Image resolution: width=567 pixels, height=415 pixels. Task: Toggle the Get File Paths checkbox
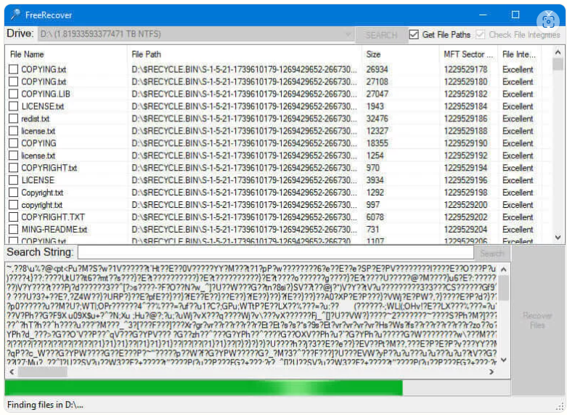(414, 34)
